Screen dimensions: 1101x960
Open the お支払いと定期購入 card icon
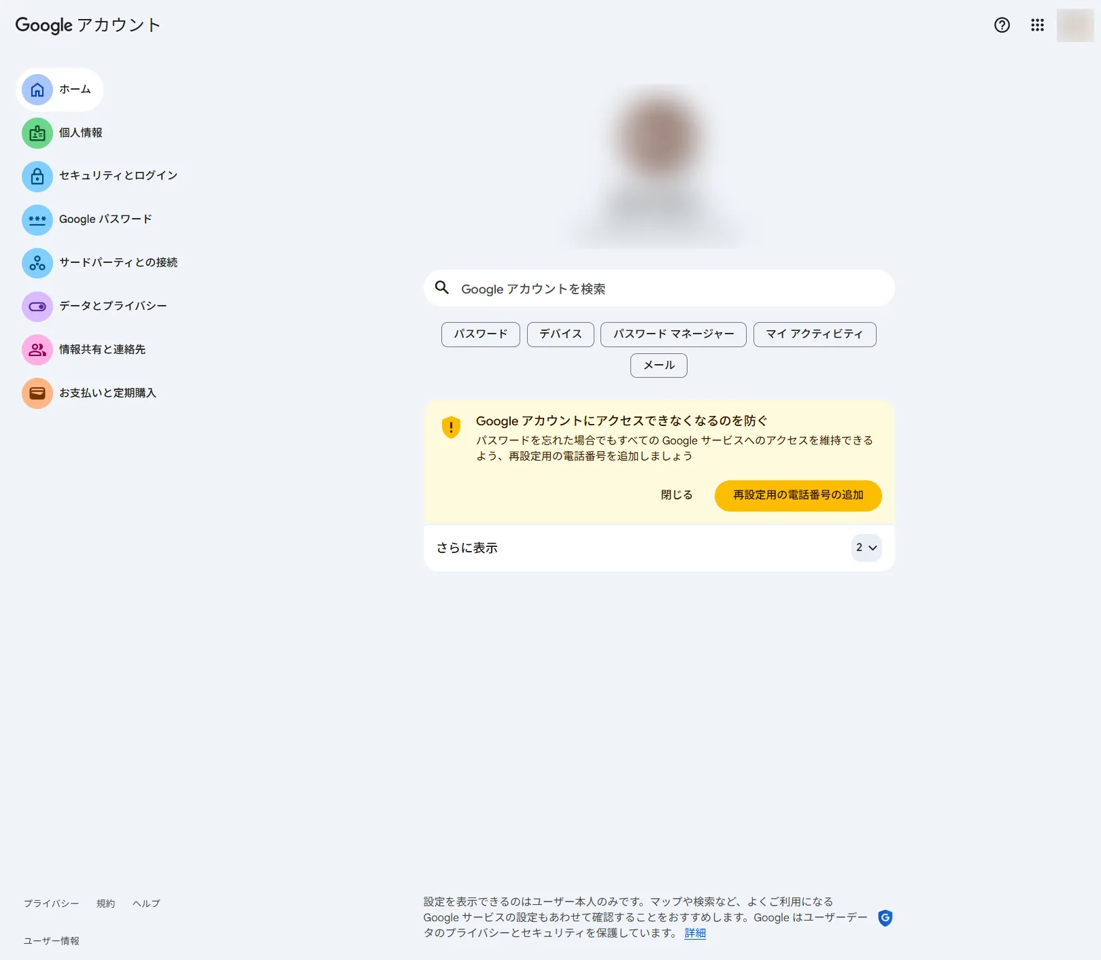(37, 393)
